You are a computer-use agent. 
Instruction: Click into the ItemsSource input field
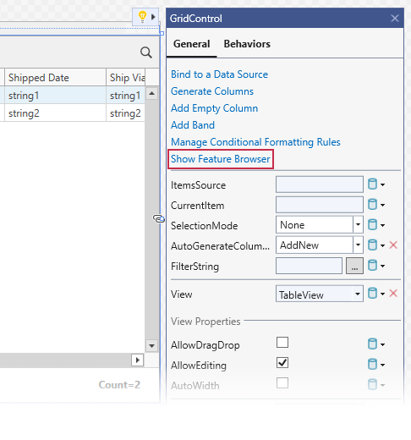320,184
